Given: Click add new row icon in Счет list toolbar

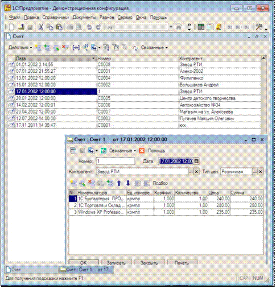Looking at the screenshot, I should pos(38,48).
